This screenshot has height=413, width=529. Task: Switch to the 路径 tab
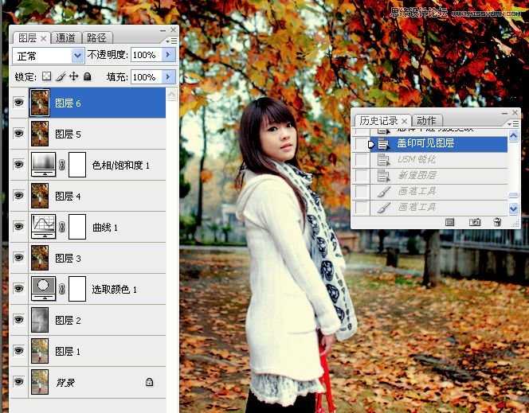pos(96,38)
